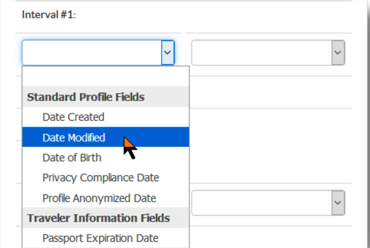Click inside the focused Interval #1 combo field
The height and width of the screenshot is (248, 370).
(92, 52)
